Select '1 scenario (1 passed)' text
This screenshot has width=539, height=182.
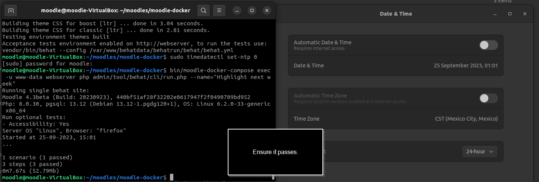37,157
